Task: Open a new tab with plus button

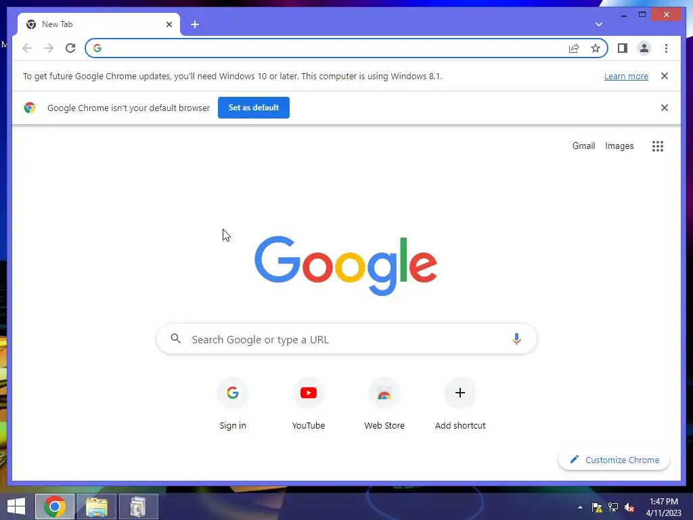Action: point(195,24)
